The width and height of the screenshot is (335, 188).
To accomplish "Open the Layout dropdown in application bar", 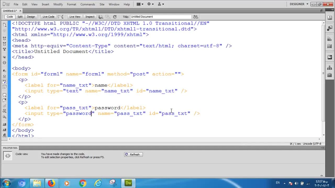I will 140,4.
